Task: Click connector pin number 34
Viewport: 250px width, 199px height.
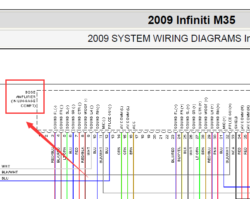Action: pos(239,137)
